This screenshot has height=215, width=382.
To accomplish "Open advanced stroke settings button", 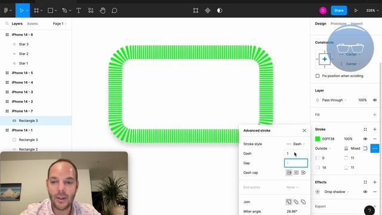I will [375, 148].
